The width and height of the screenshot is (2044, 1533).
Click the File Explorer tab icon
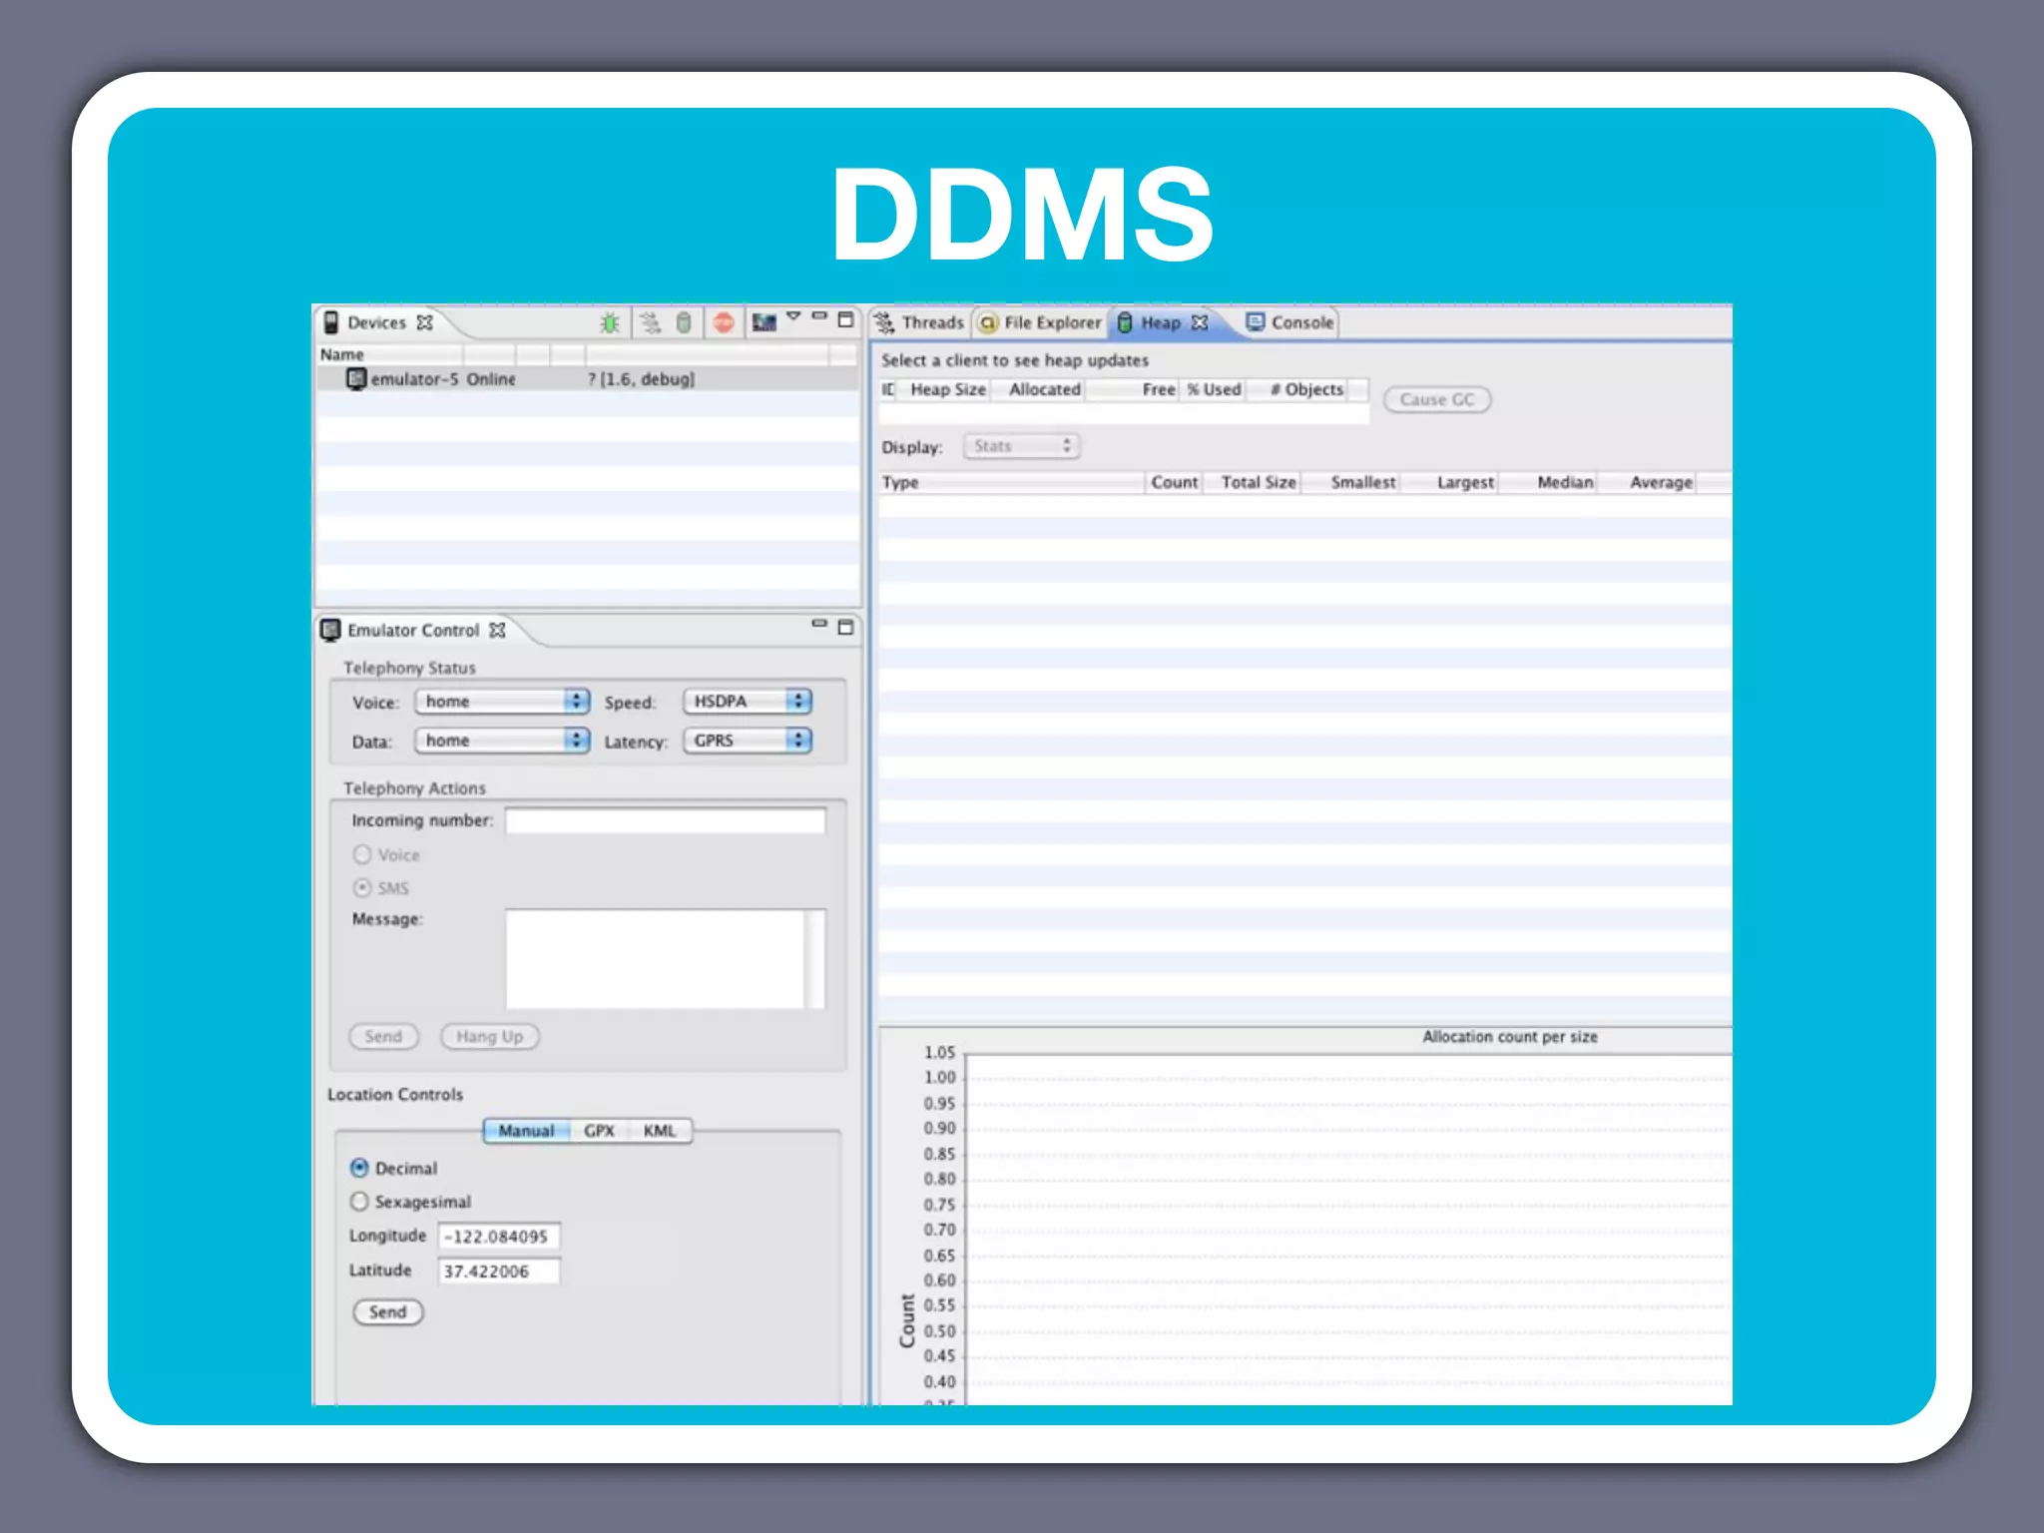tap(988, 322)
